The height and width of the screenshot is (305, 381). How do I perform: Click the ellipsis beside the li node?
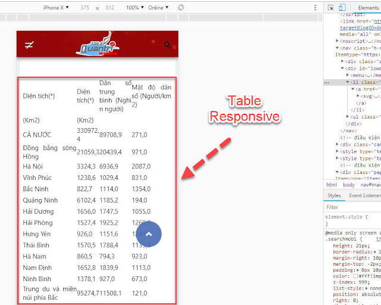327,83
